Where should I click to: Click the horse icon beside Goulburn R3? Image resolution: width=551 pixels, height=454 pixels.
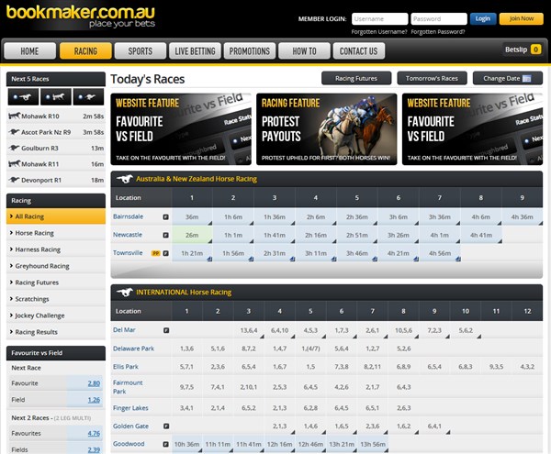[x=14, y=148]
